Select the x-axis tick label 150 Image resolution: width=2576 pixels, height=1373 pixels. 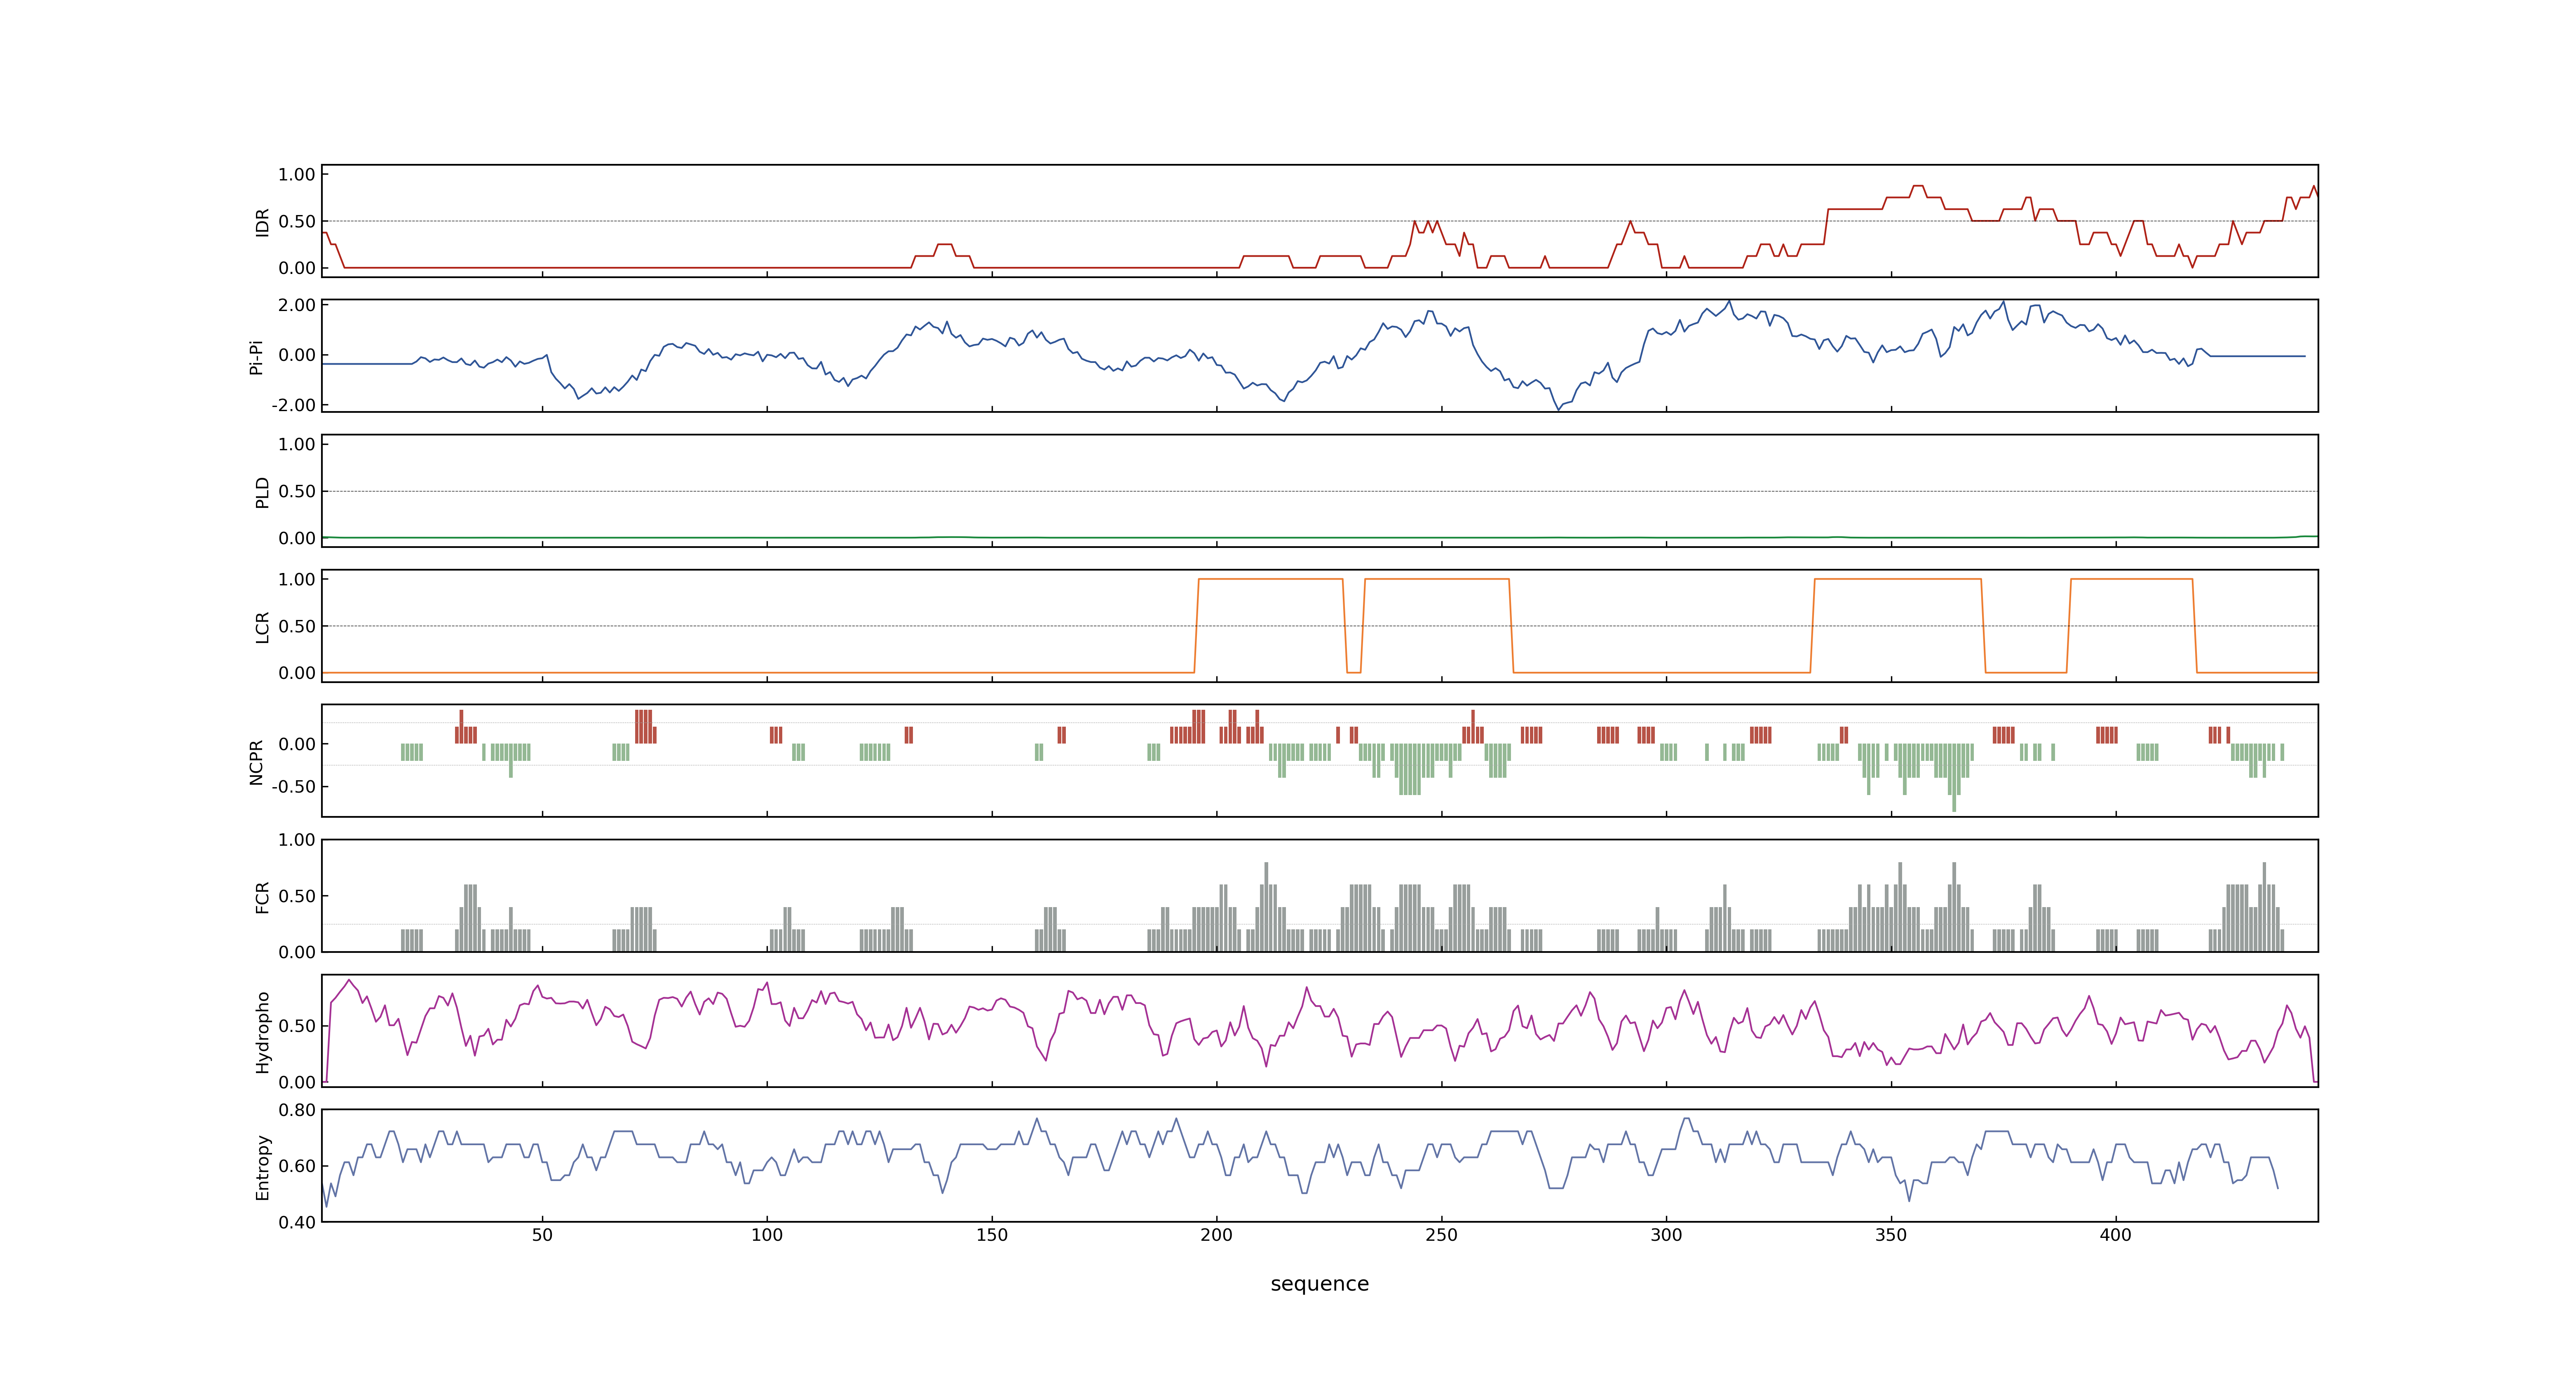[x=992, y=1235]
